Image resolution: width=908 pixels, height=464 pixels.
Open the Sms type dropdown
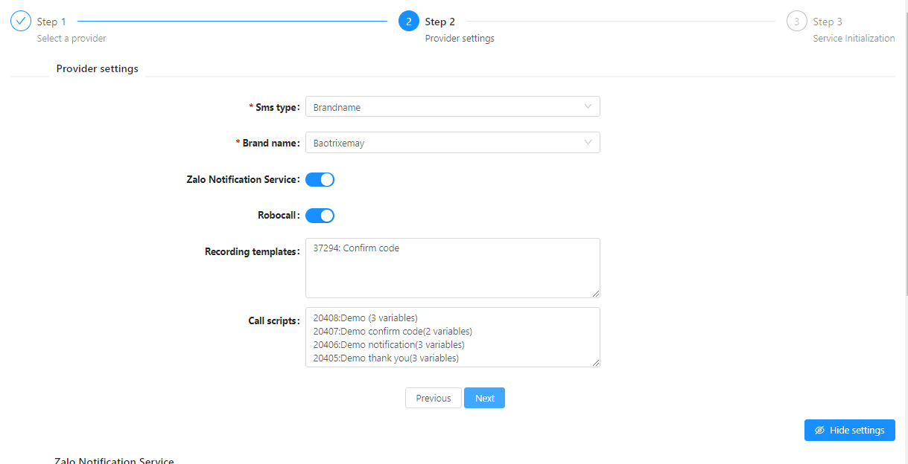tap(451, 107)
